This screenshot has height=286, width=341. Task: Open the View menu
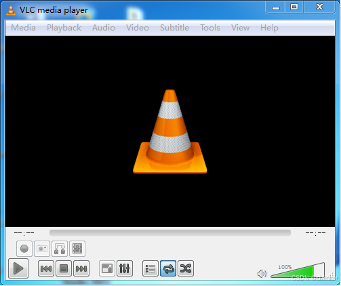(240, 28)
